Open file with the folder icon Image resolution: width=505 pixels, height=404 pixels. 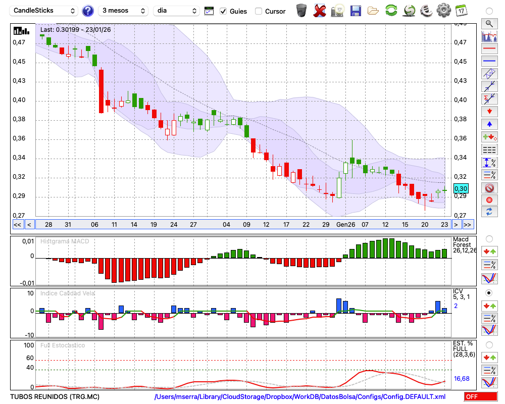[373, 11]
